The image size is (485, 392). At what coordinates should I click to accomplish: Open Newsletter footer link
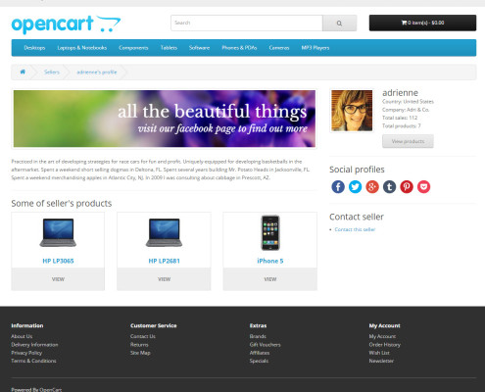pos(381,361)
